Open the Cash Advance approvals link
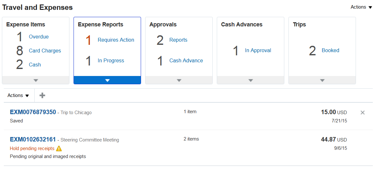 (x=186, y=60)
